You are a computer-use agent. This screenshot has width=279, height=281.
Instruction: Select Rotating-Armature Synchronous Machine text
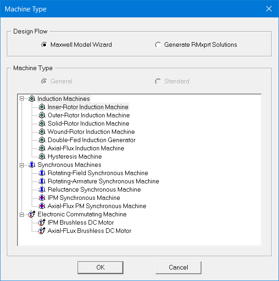click(103, 181)
